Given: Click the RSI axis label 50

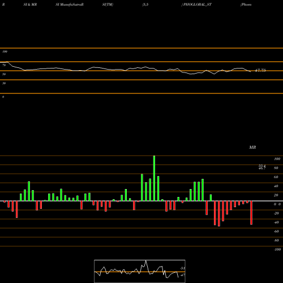Looking at the screenshot, I should pyautogui.click(x=4, y=74).
